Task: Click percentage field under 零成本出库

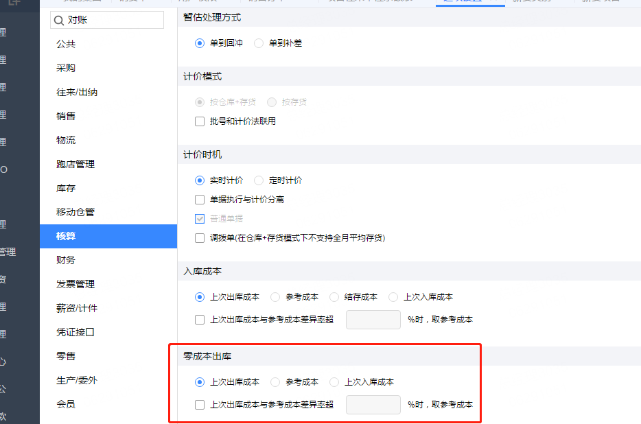Action: tap(373, 405)
